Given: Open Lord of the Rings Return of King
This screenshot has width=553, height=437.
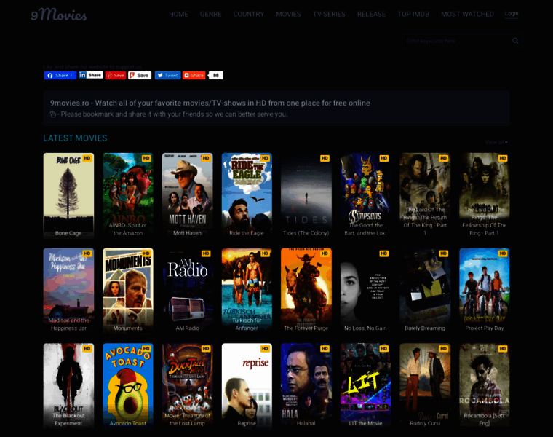Looking at the screenshot, I should pos(425,195).
